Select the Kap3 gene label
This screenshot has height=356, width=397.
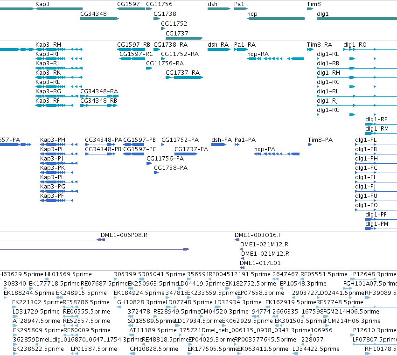point(42,4)
